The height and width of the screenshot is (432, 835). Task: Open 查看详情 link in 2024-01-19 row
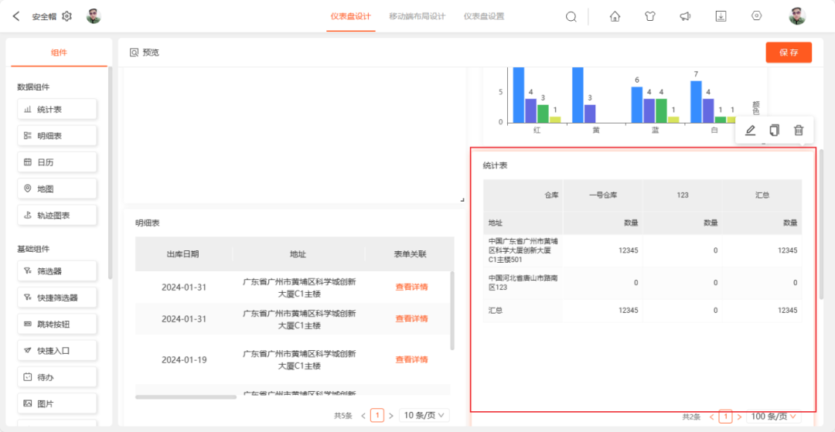(x=411, y=359)
